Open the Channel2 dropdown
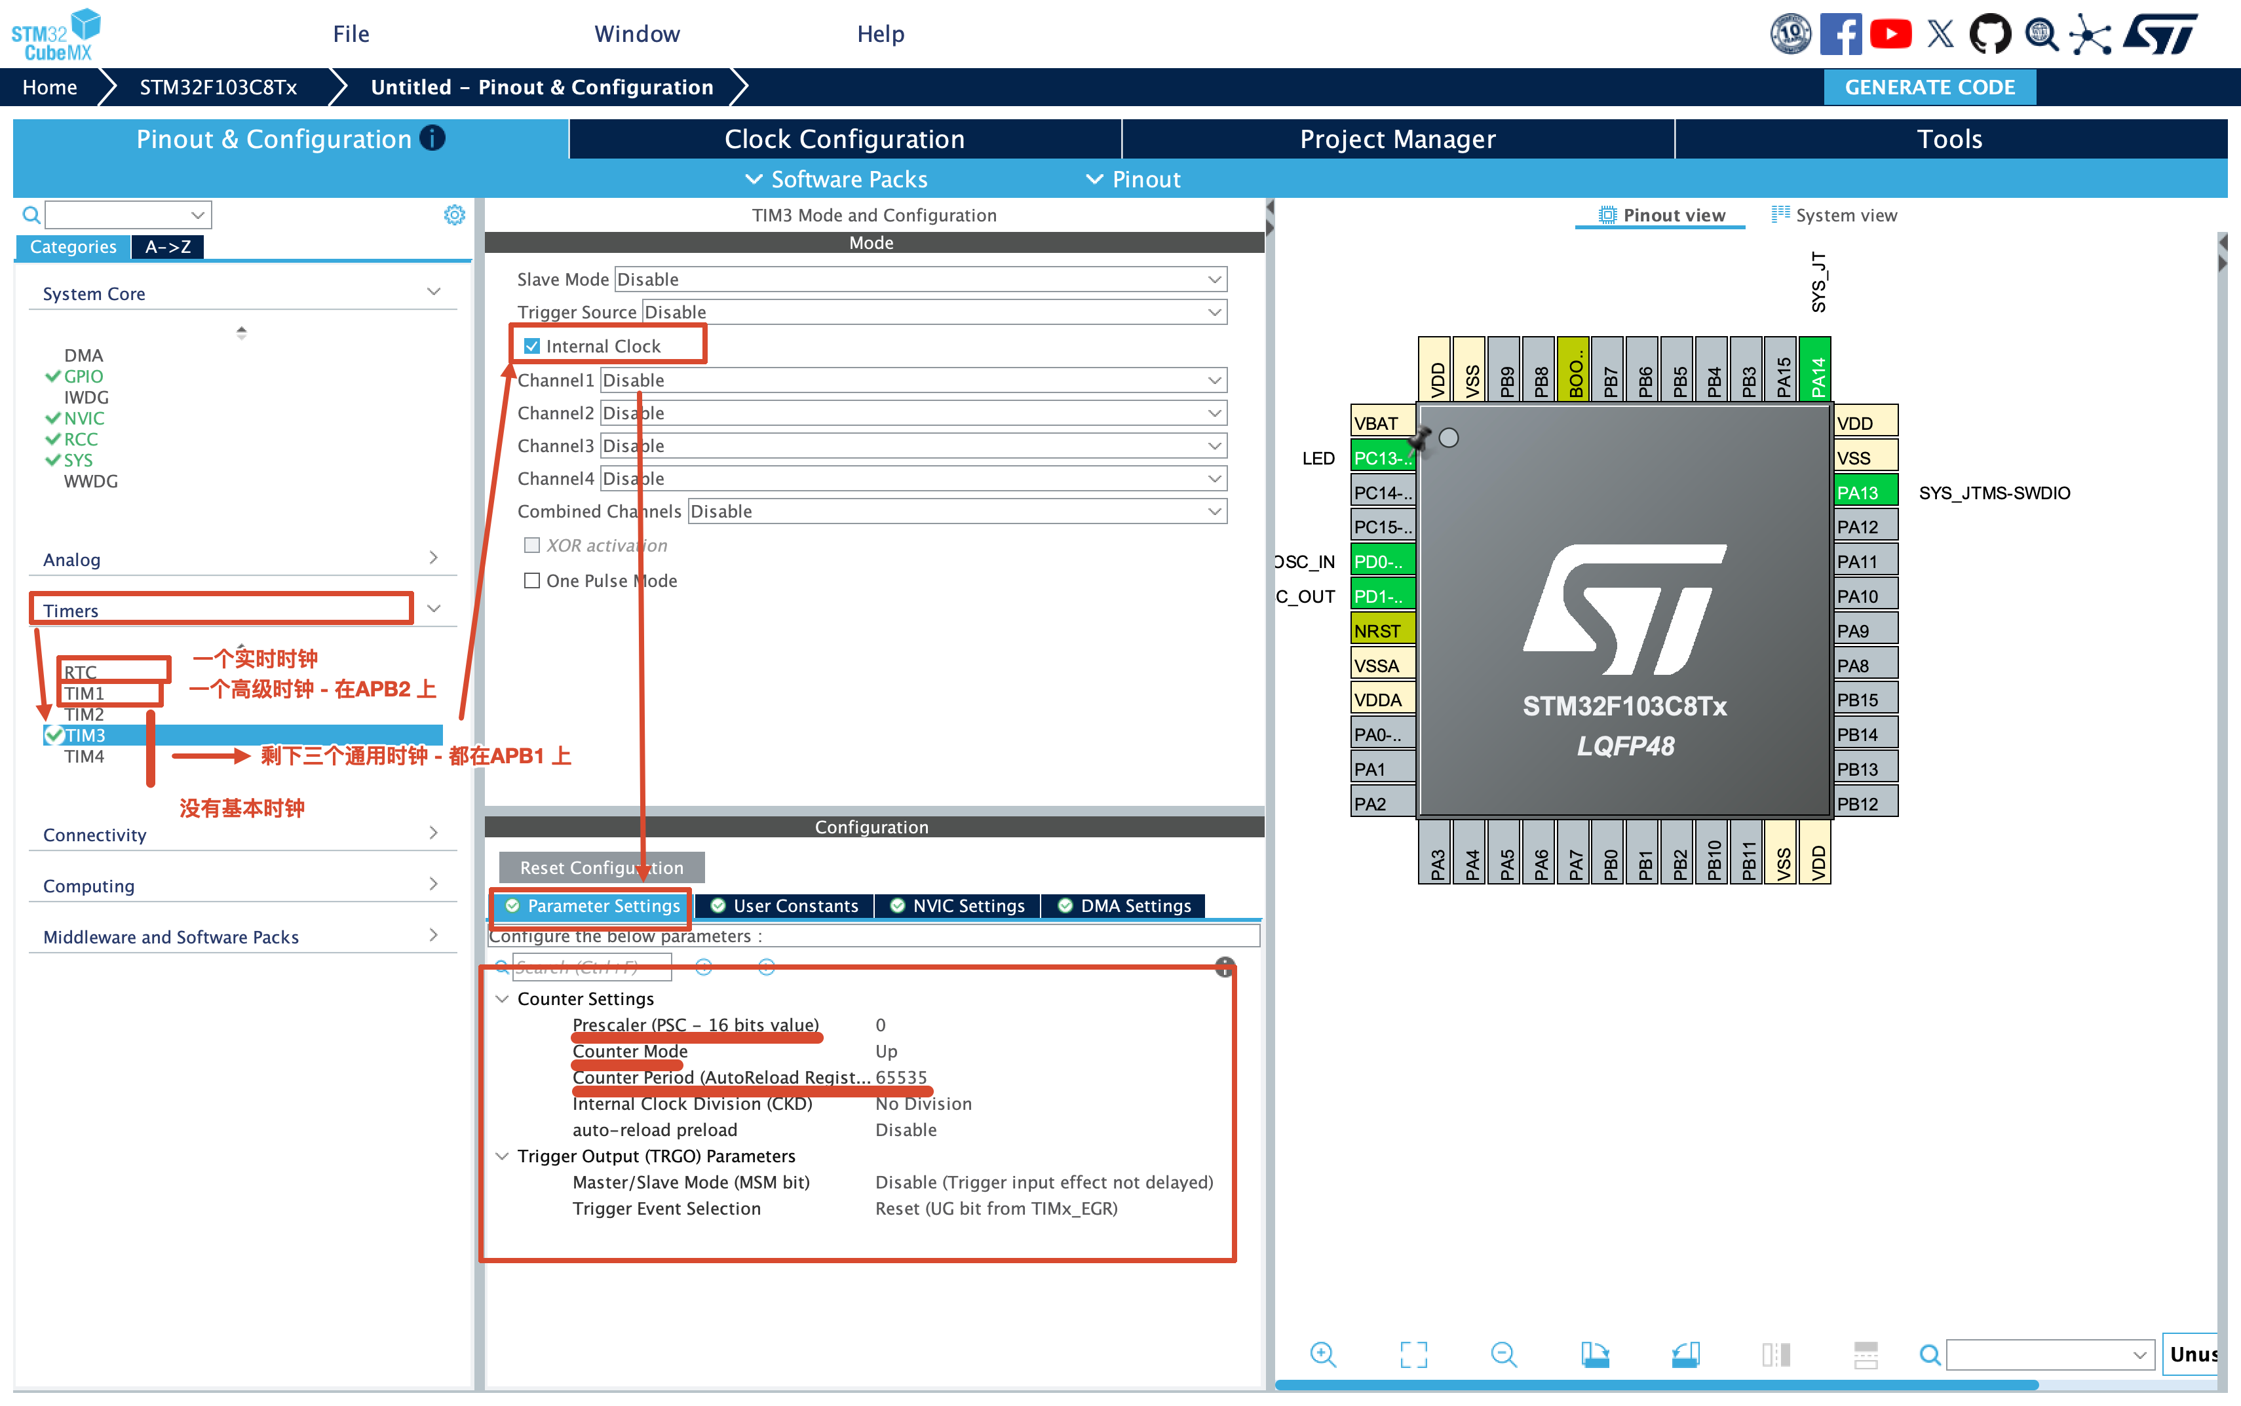Image resolution: width=2241 pixels, height=1406 pixels. pyautogui.click(x=914, y=412)
